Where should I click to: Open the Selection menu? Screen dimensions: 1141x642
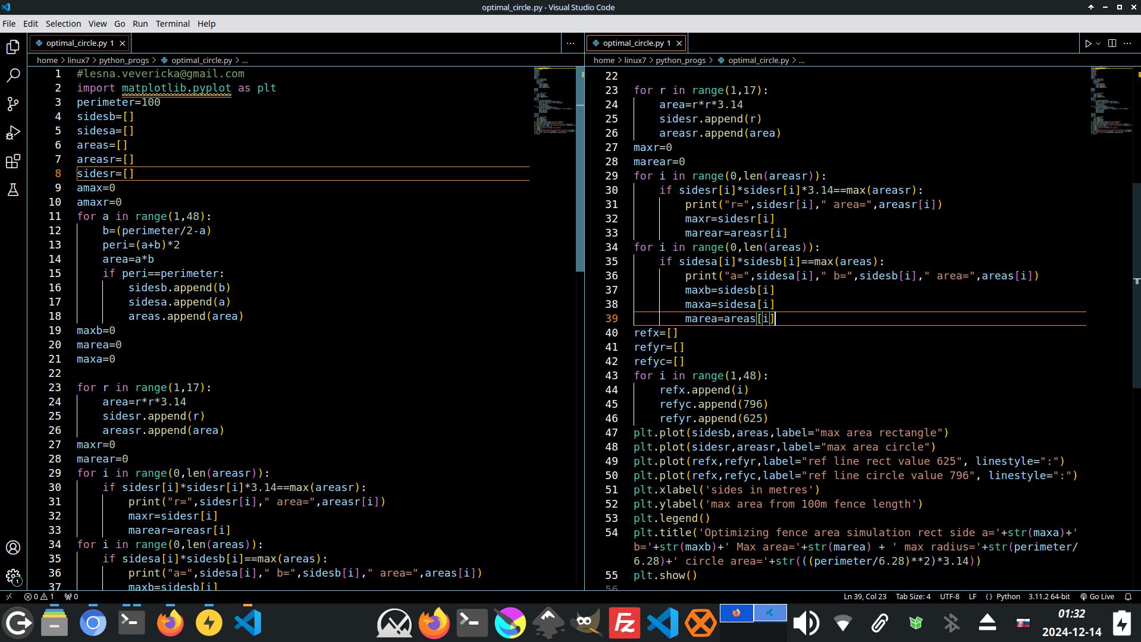63,24
